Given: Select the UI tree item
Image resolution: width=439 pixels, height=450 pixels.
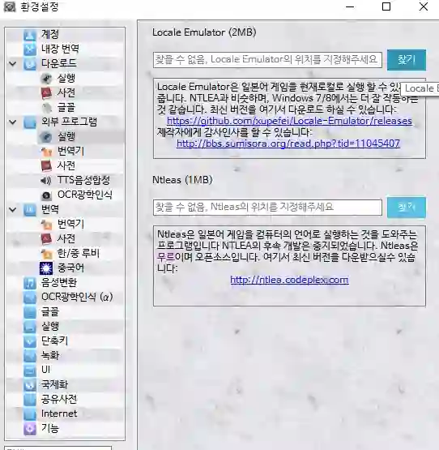Looking at the screenshot, I should click(x=45, y=371).
